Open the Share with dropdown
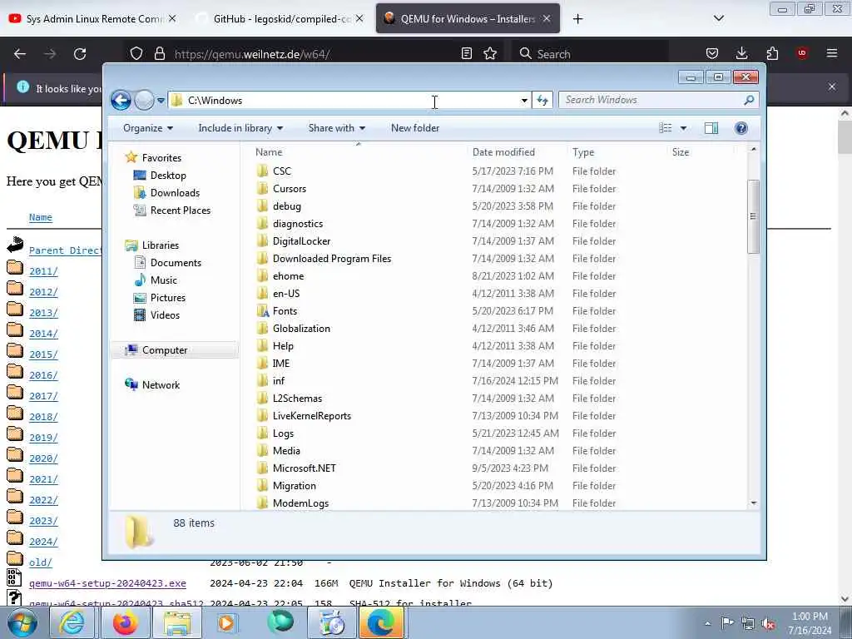Viewport: 852px width, 639px height. 337,128
